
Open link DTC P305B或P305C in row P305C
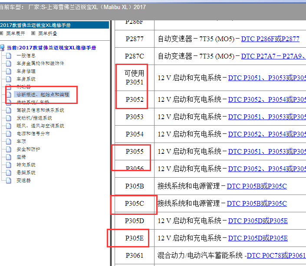tap(257, 204)
